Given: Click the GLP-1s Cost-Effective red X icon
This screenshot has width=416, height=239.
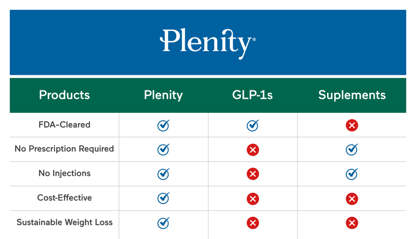Looking at the screenshot, I should point(253,198).
